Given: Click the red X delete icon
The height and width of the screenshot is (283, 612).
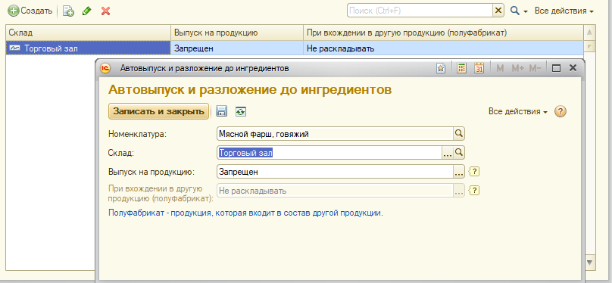Looking at the screenshot, I should point(105,11).
